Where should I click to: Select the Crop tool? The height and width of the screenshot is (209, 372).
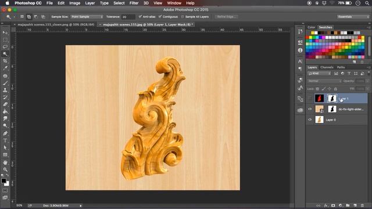(5, 61)
